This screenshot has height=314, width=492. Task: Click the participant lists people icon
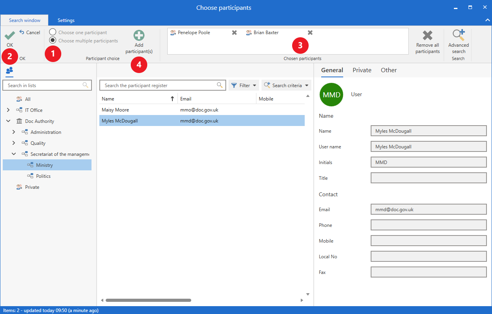coord(9,70)
